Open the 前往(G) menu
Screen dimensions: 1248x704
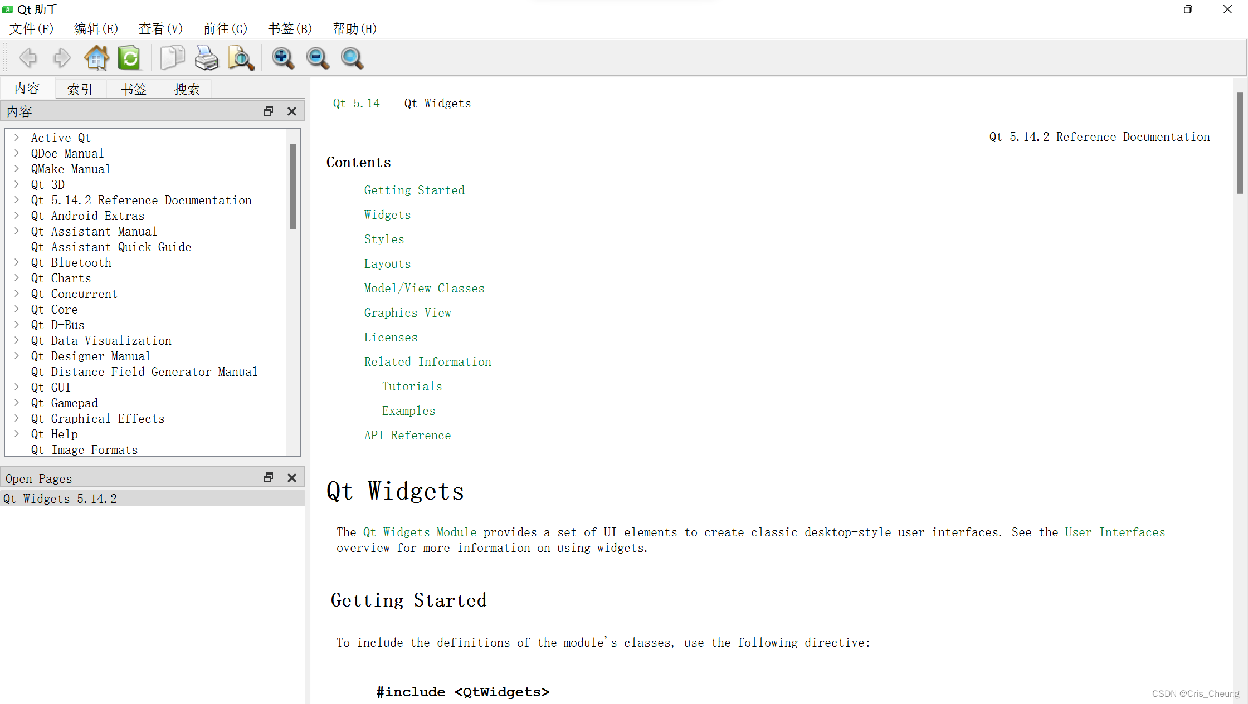coord(225,28)
